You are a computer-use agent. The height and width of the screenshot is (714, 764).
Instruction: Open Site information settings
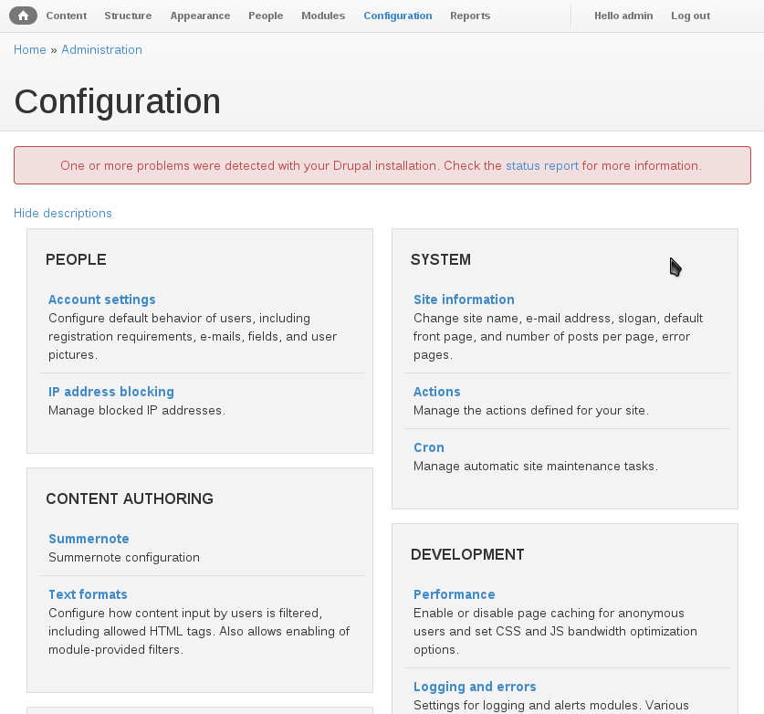click(464, 299)
